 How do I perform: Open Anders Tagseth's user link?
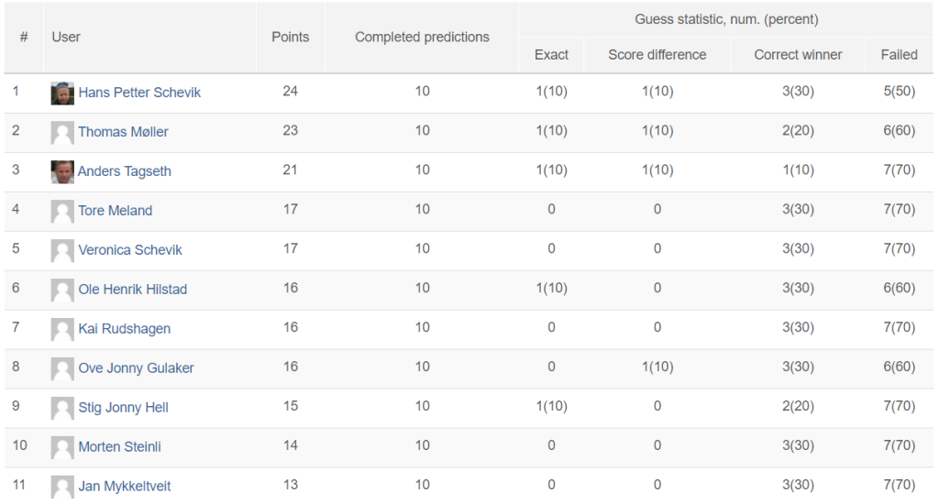125,171
